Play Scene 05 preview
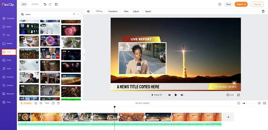The image size is (268, 130). click(x=157, y=95)
